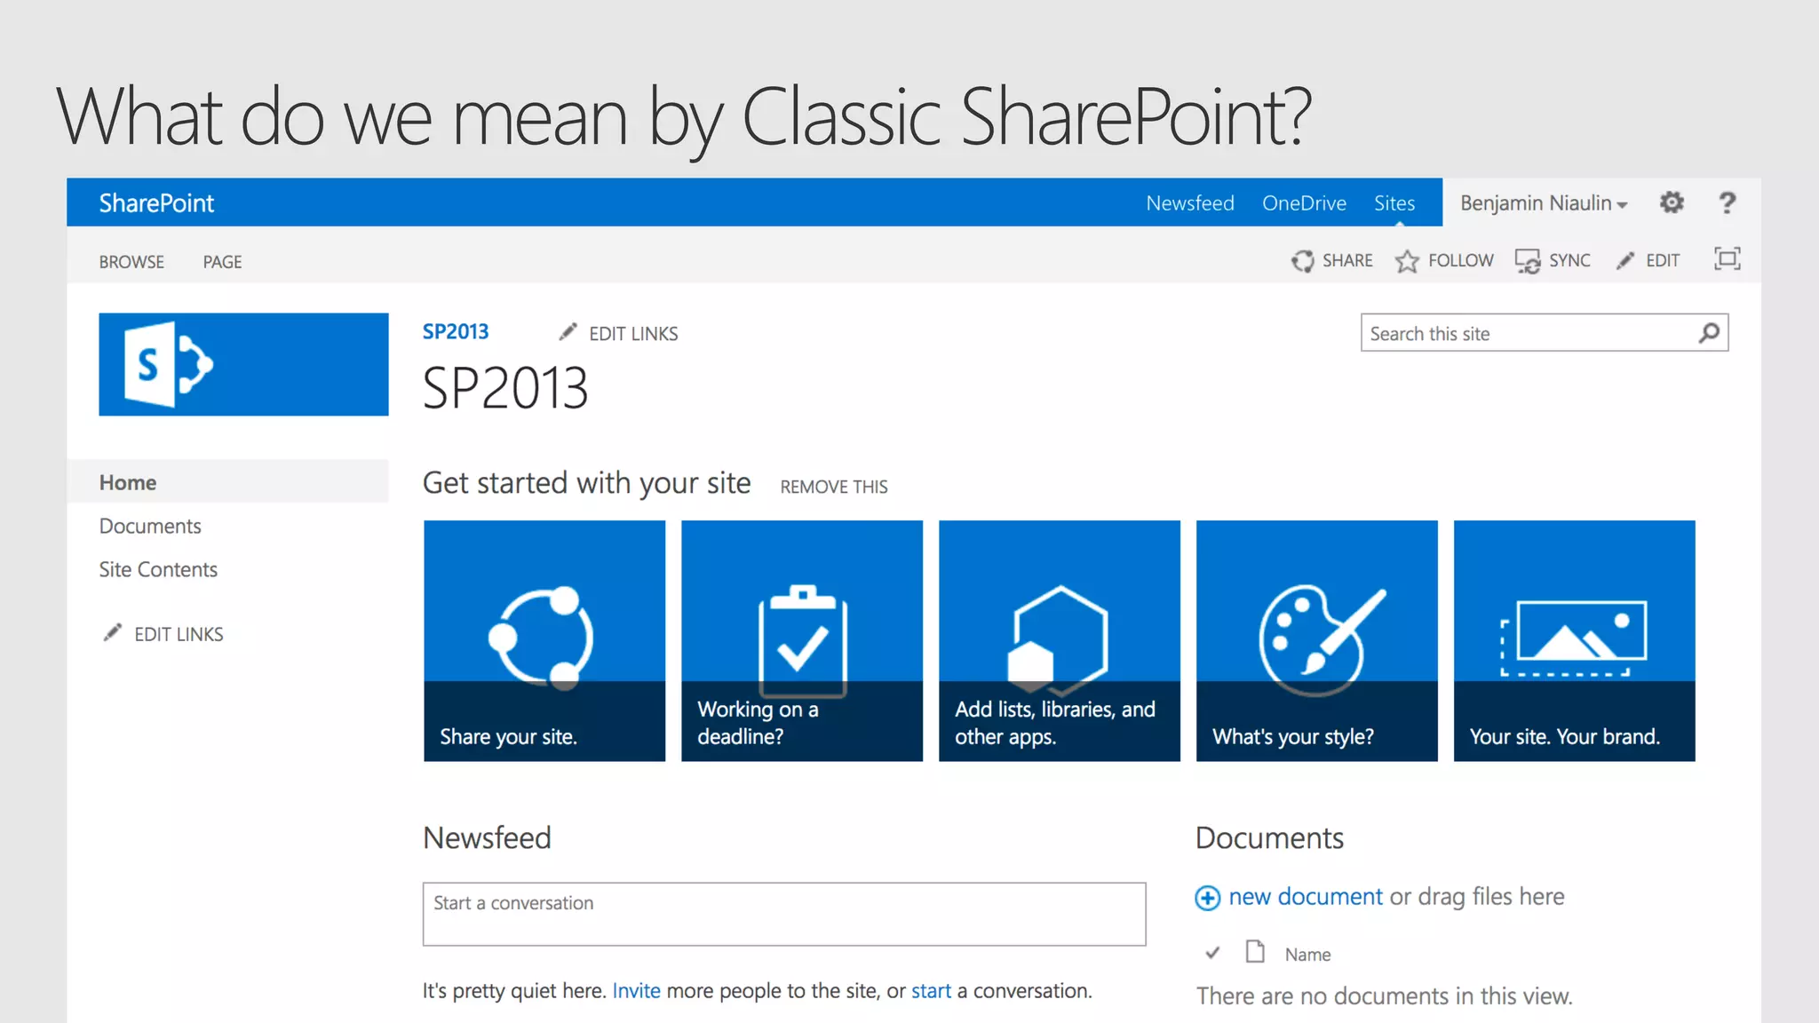Switch to the PAGE ribbon tab
This screenshot has height=1023, width=1819.
click(x=222, y=262)
